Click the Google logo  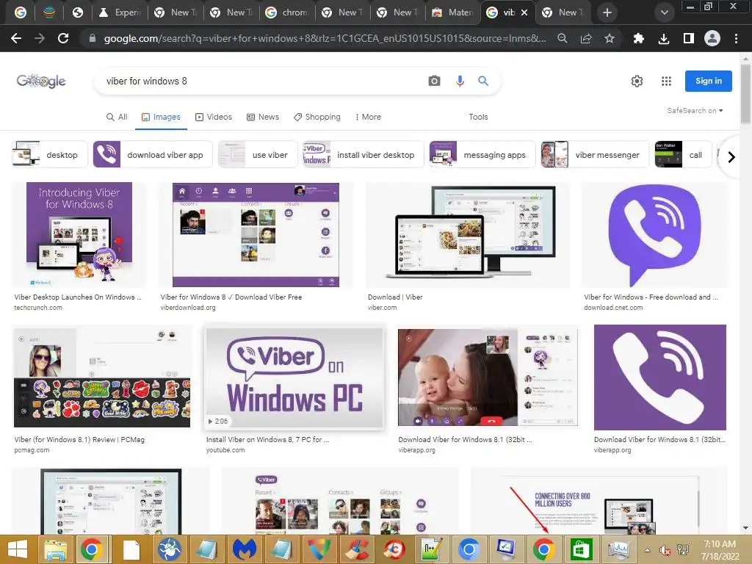click(41, 81)
